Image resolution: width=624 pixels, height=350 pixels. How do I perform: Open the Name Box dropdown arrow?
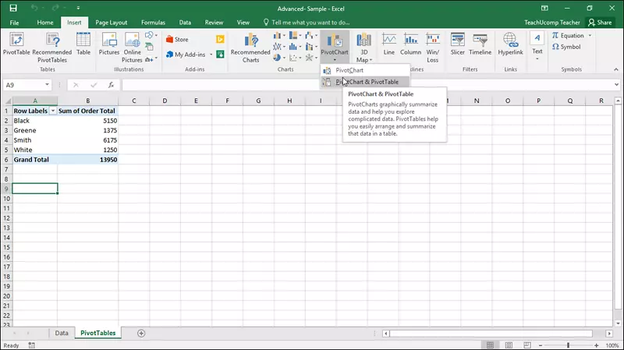pyautogui.click(x=47, y=85)
